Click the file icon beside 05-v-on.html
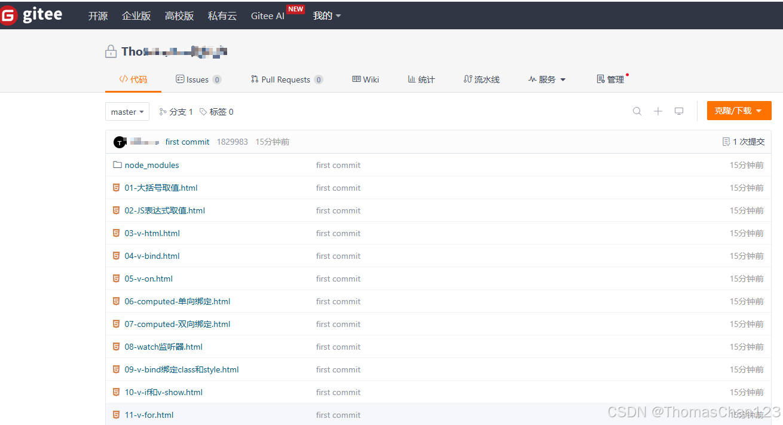 (x=116, y=279)
